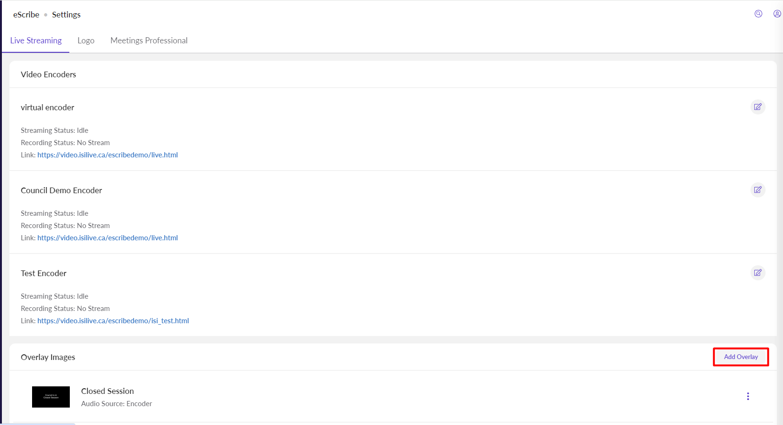Viewport: 783px width, 425px height.
Task: Switch to the Logo tab
Action: (x=86, y=41)
